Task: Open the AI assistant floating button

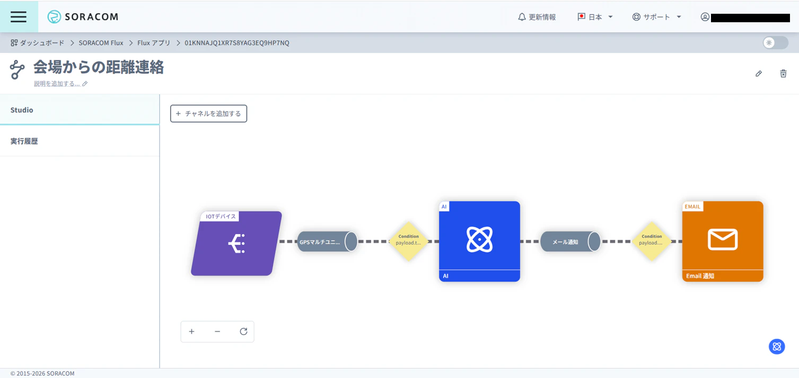Action: pos(777,346)
